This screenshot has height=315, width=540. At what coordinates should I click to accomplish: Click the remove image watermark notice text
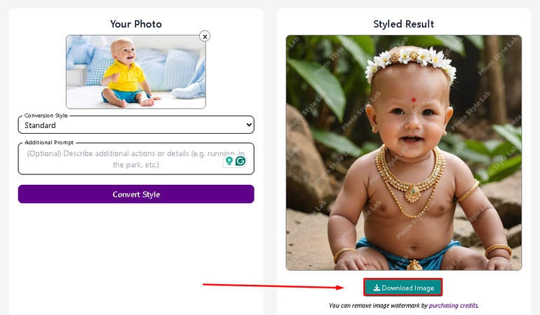tap(377, 305)
